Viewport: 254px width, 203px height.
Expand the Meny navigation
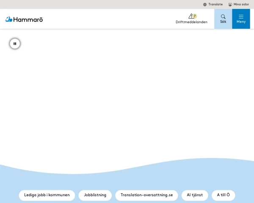point(241,22)
